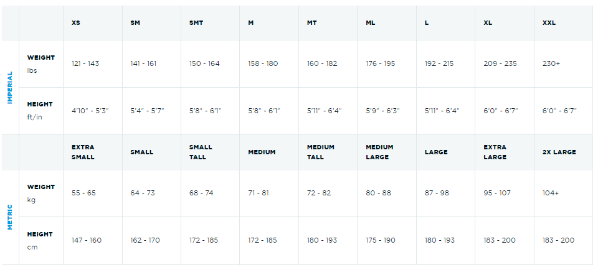The width and height of the screenshot is (598, 270).
Task: Click the HEIGHT cm row label
Action: (x=40, y=240)
